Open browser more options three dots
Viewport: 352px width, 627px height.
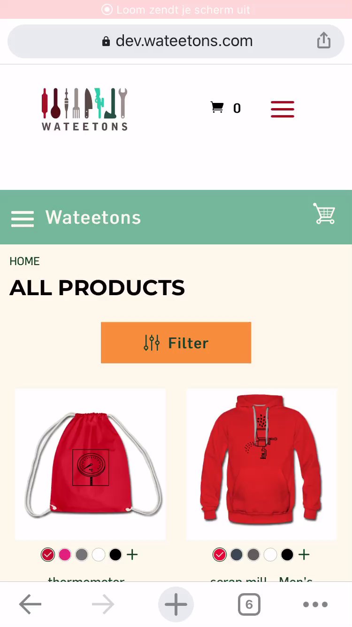(x=315, y=604)
